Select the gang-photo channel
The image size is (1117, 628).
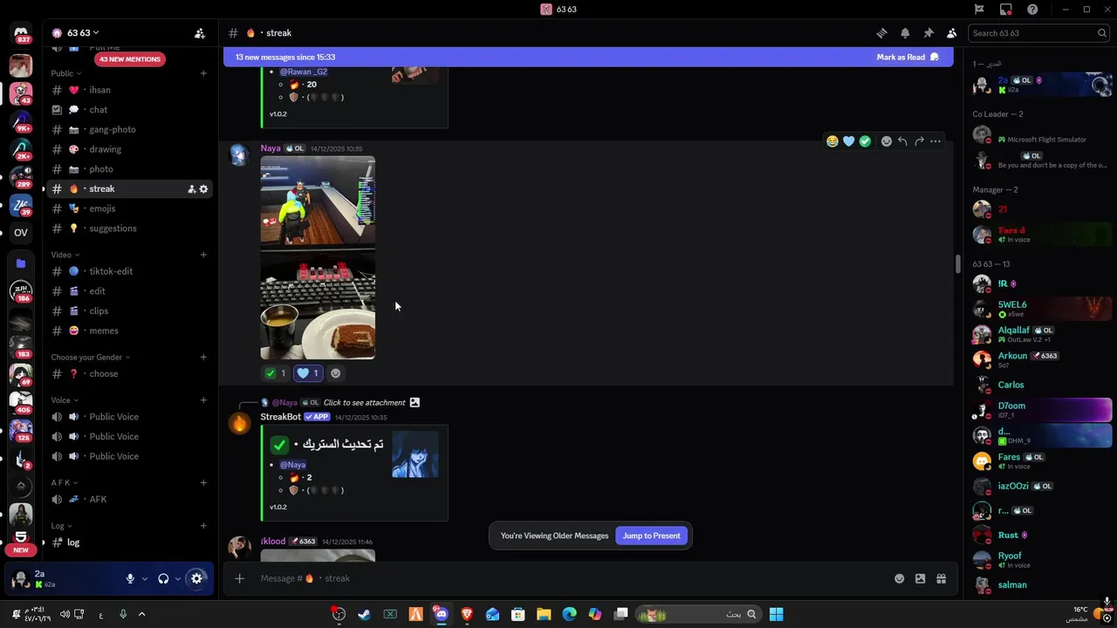coord(129,129)
